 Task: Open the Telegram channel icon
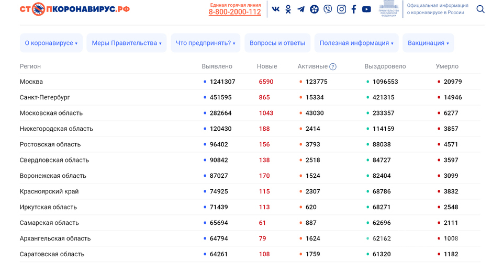(x=301, y=9)
